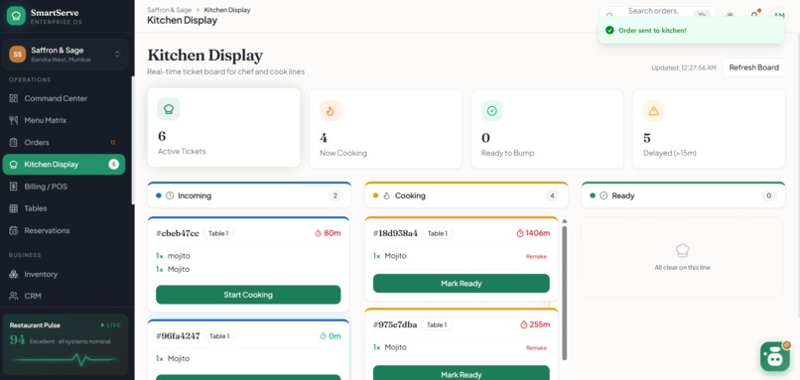The height and width of the screenshot is (380, 800).
Task: Click the 0m timer on #96fa4247
Action: click(331, 336)
